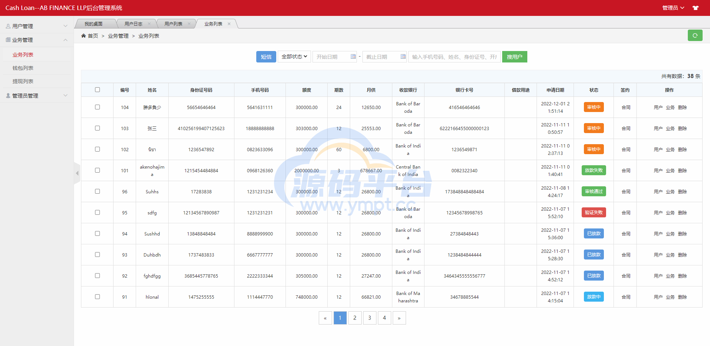Click the 审核通过 status badge for row 96

pos(594,191)
